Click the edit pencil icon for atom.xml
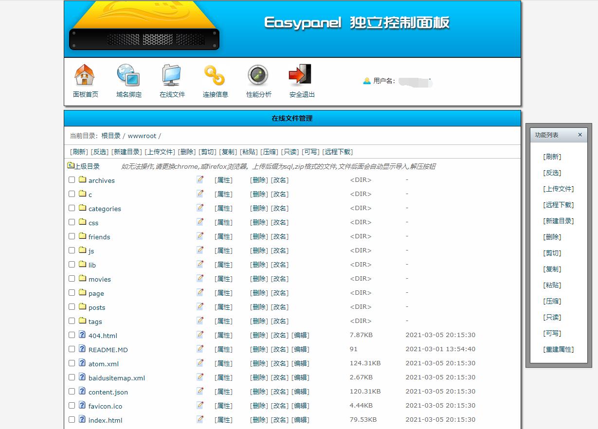Image resolution: width=598 pixels, height=429 pixels. (x=200, y=363)
